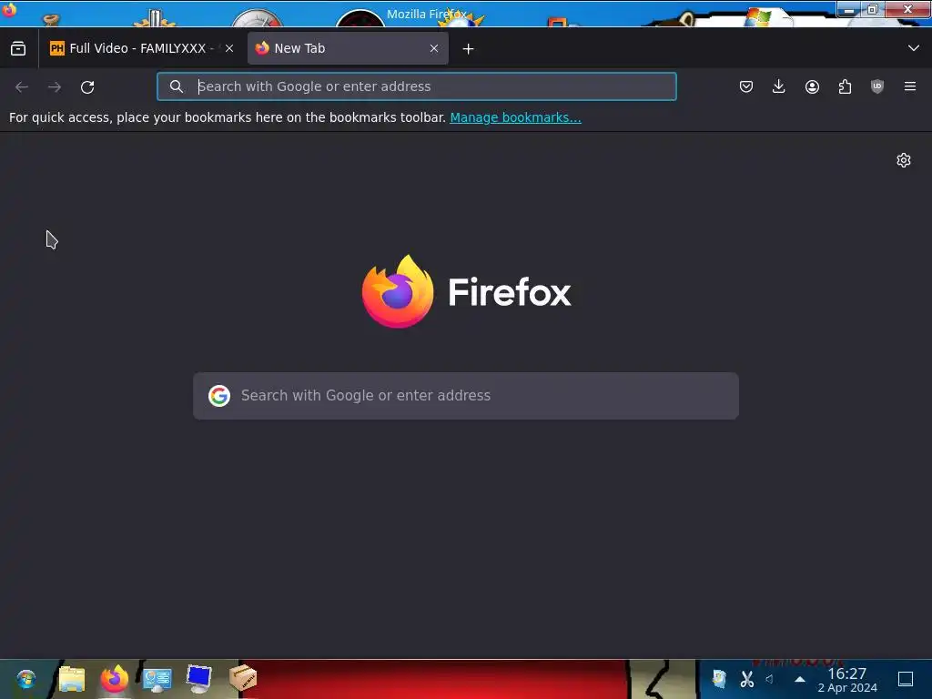Open the Downloads panel
The height and width of the screenshot is (699, 932).
pos(779,86)
